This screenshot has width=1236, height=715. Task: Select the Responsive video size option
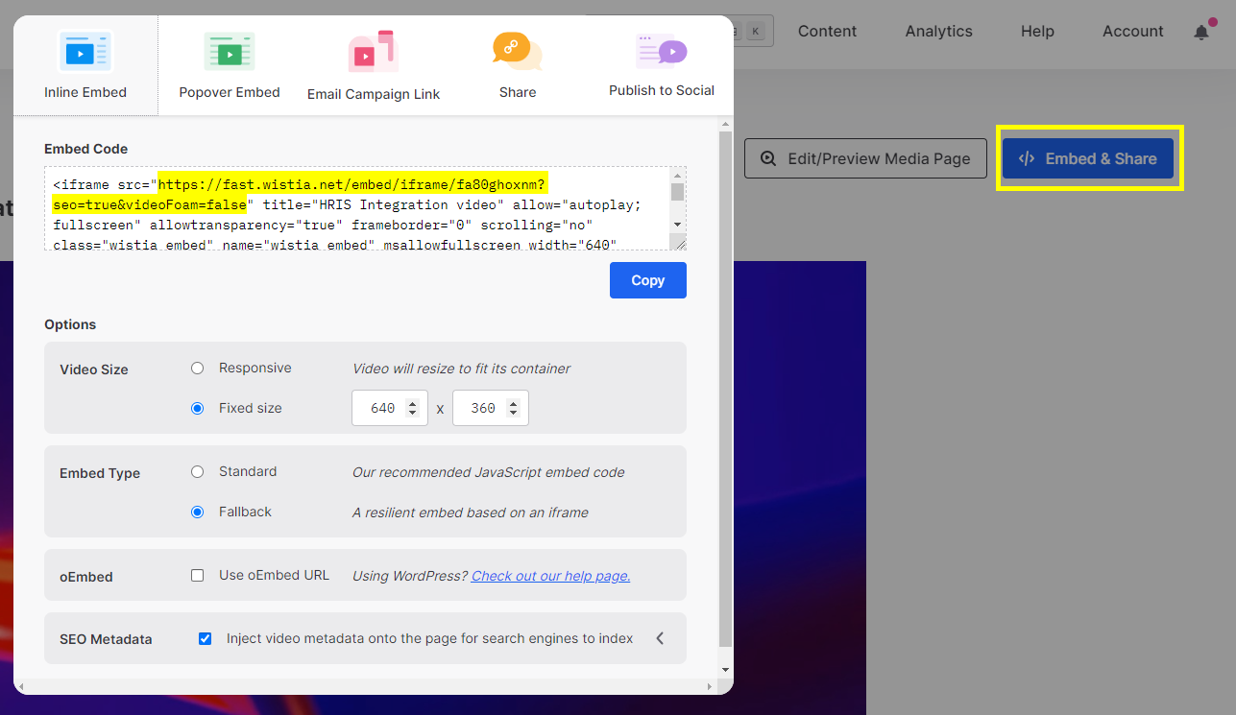(197, 368)
